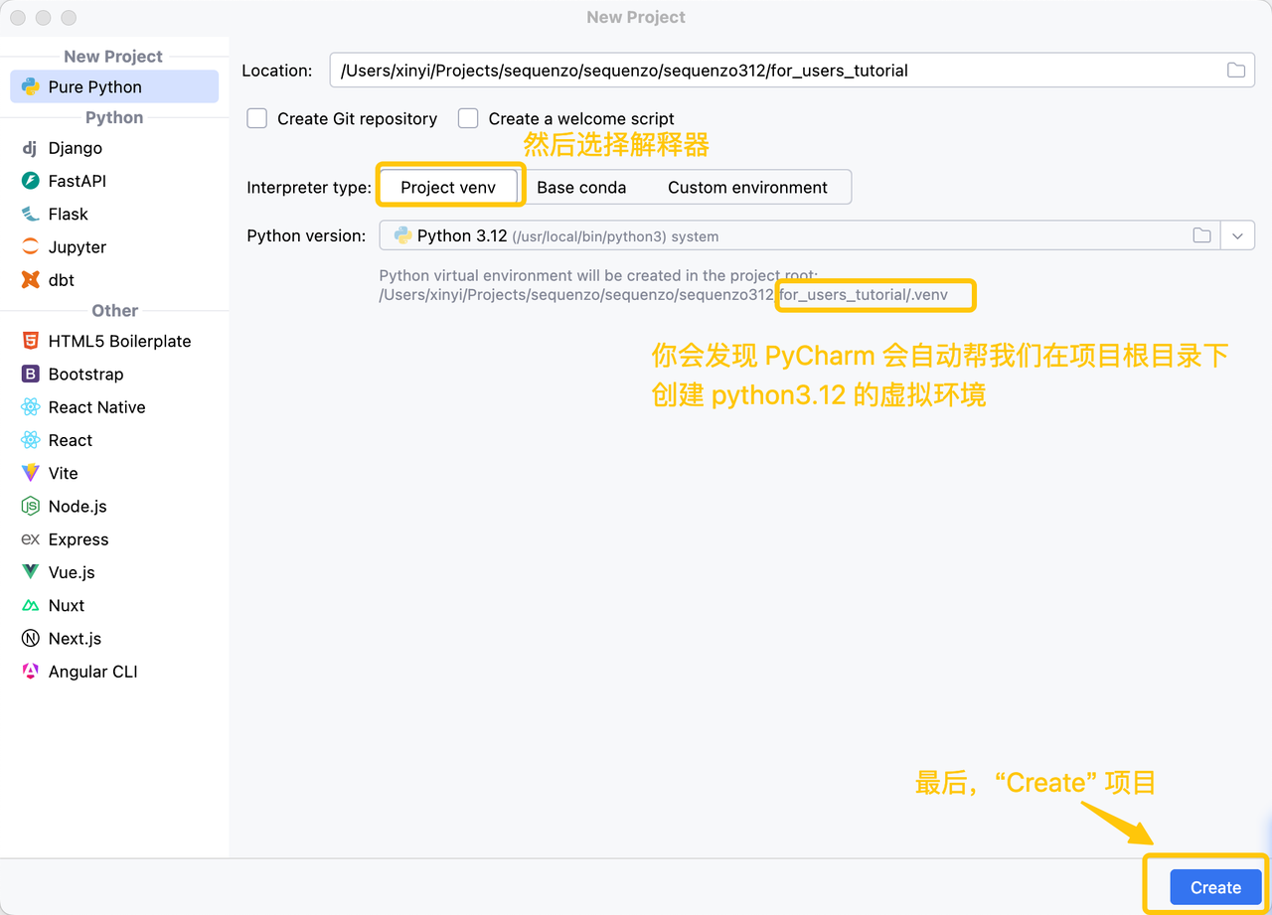The image size is (1272, 915).
Task: Browse for a Python interpreter file
Action: 1200,234
